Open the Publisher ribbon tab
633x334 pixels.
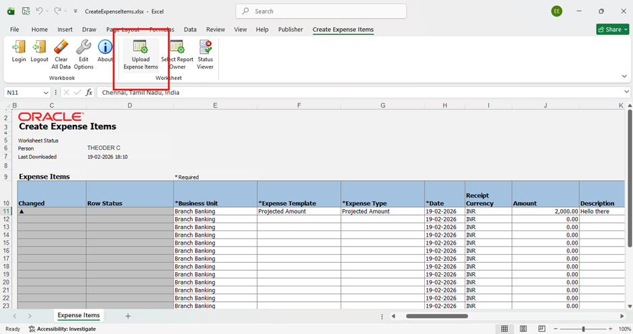[x=290, y=30]
